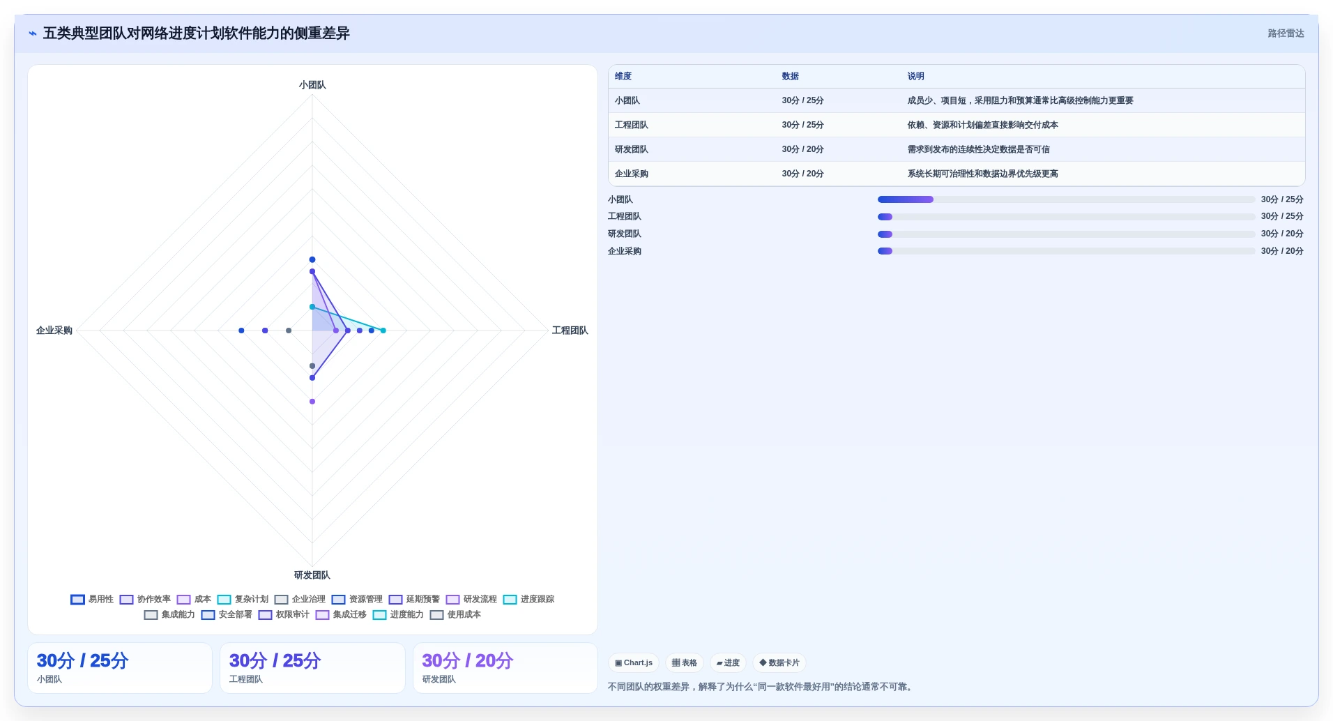Screen dimensions: 1333x721
Task: Click description 系统长期可治理性和数据边界优先级更高
Action: pos(982,174)
